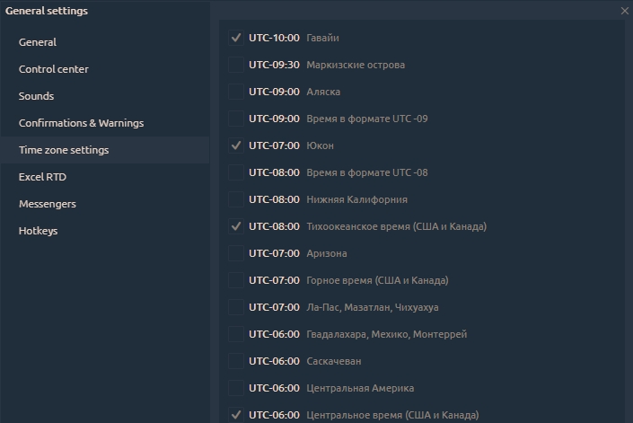Disable the Юкон time zone

[x=236, y=145]
